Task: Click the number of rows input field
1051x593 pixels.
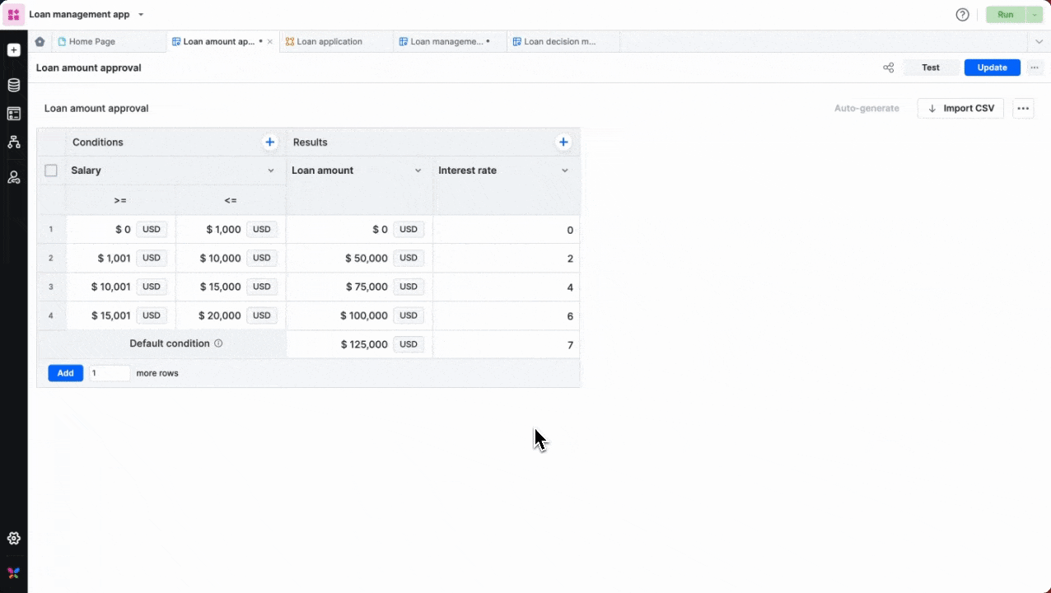Action: click(110, 373)
